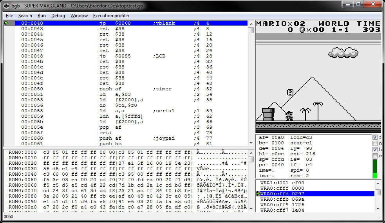Viewport: 385px width, 223px height.
Task: Select the push bc line at 00:0061
Action: 131,144
